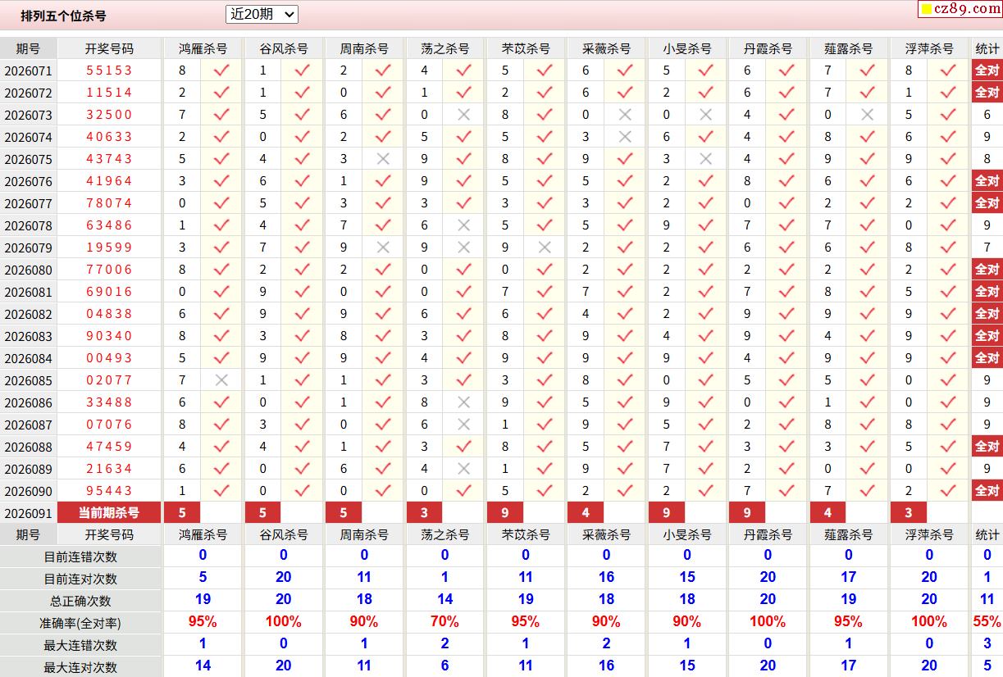Screen dimensions: 1003x677
Task: Click the check mark for 采薇杀号 in row 2026084
Action: tap(625, 358)
